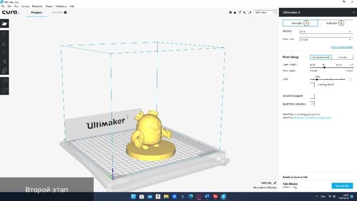The width and height of the screenshot is (357, 201).
Task: Click the Infill slider handle
Action: (317, 79)
